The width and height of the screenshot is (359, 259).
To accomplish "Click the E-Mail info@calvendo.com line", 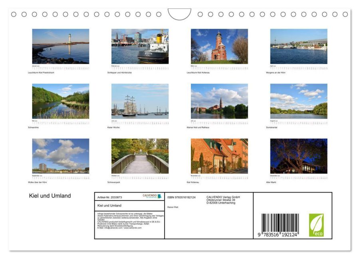I will tap(119, 228).
